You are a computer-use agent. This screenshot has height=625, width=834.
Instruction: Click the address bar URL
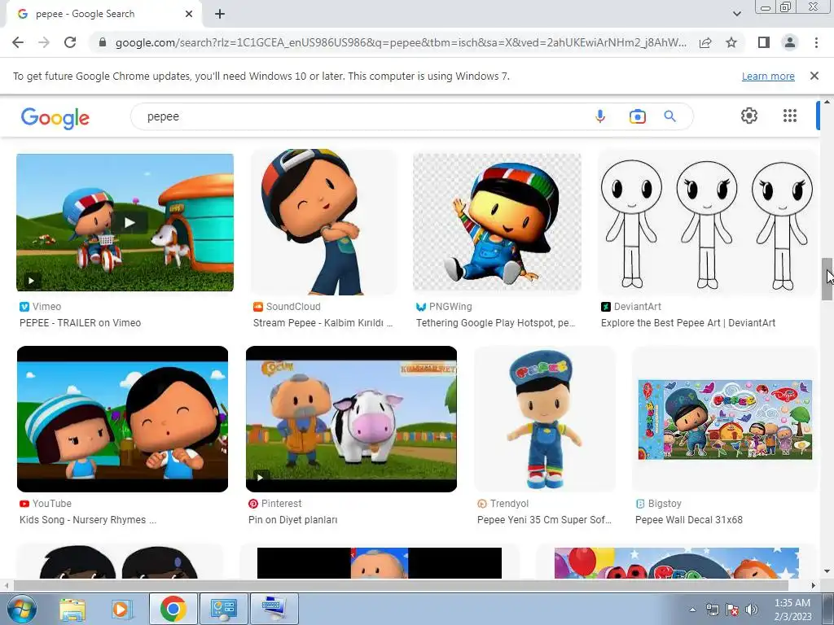(401, 42)
